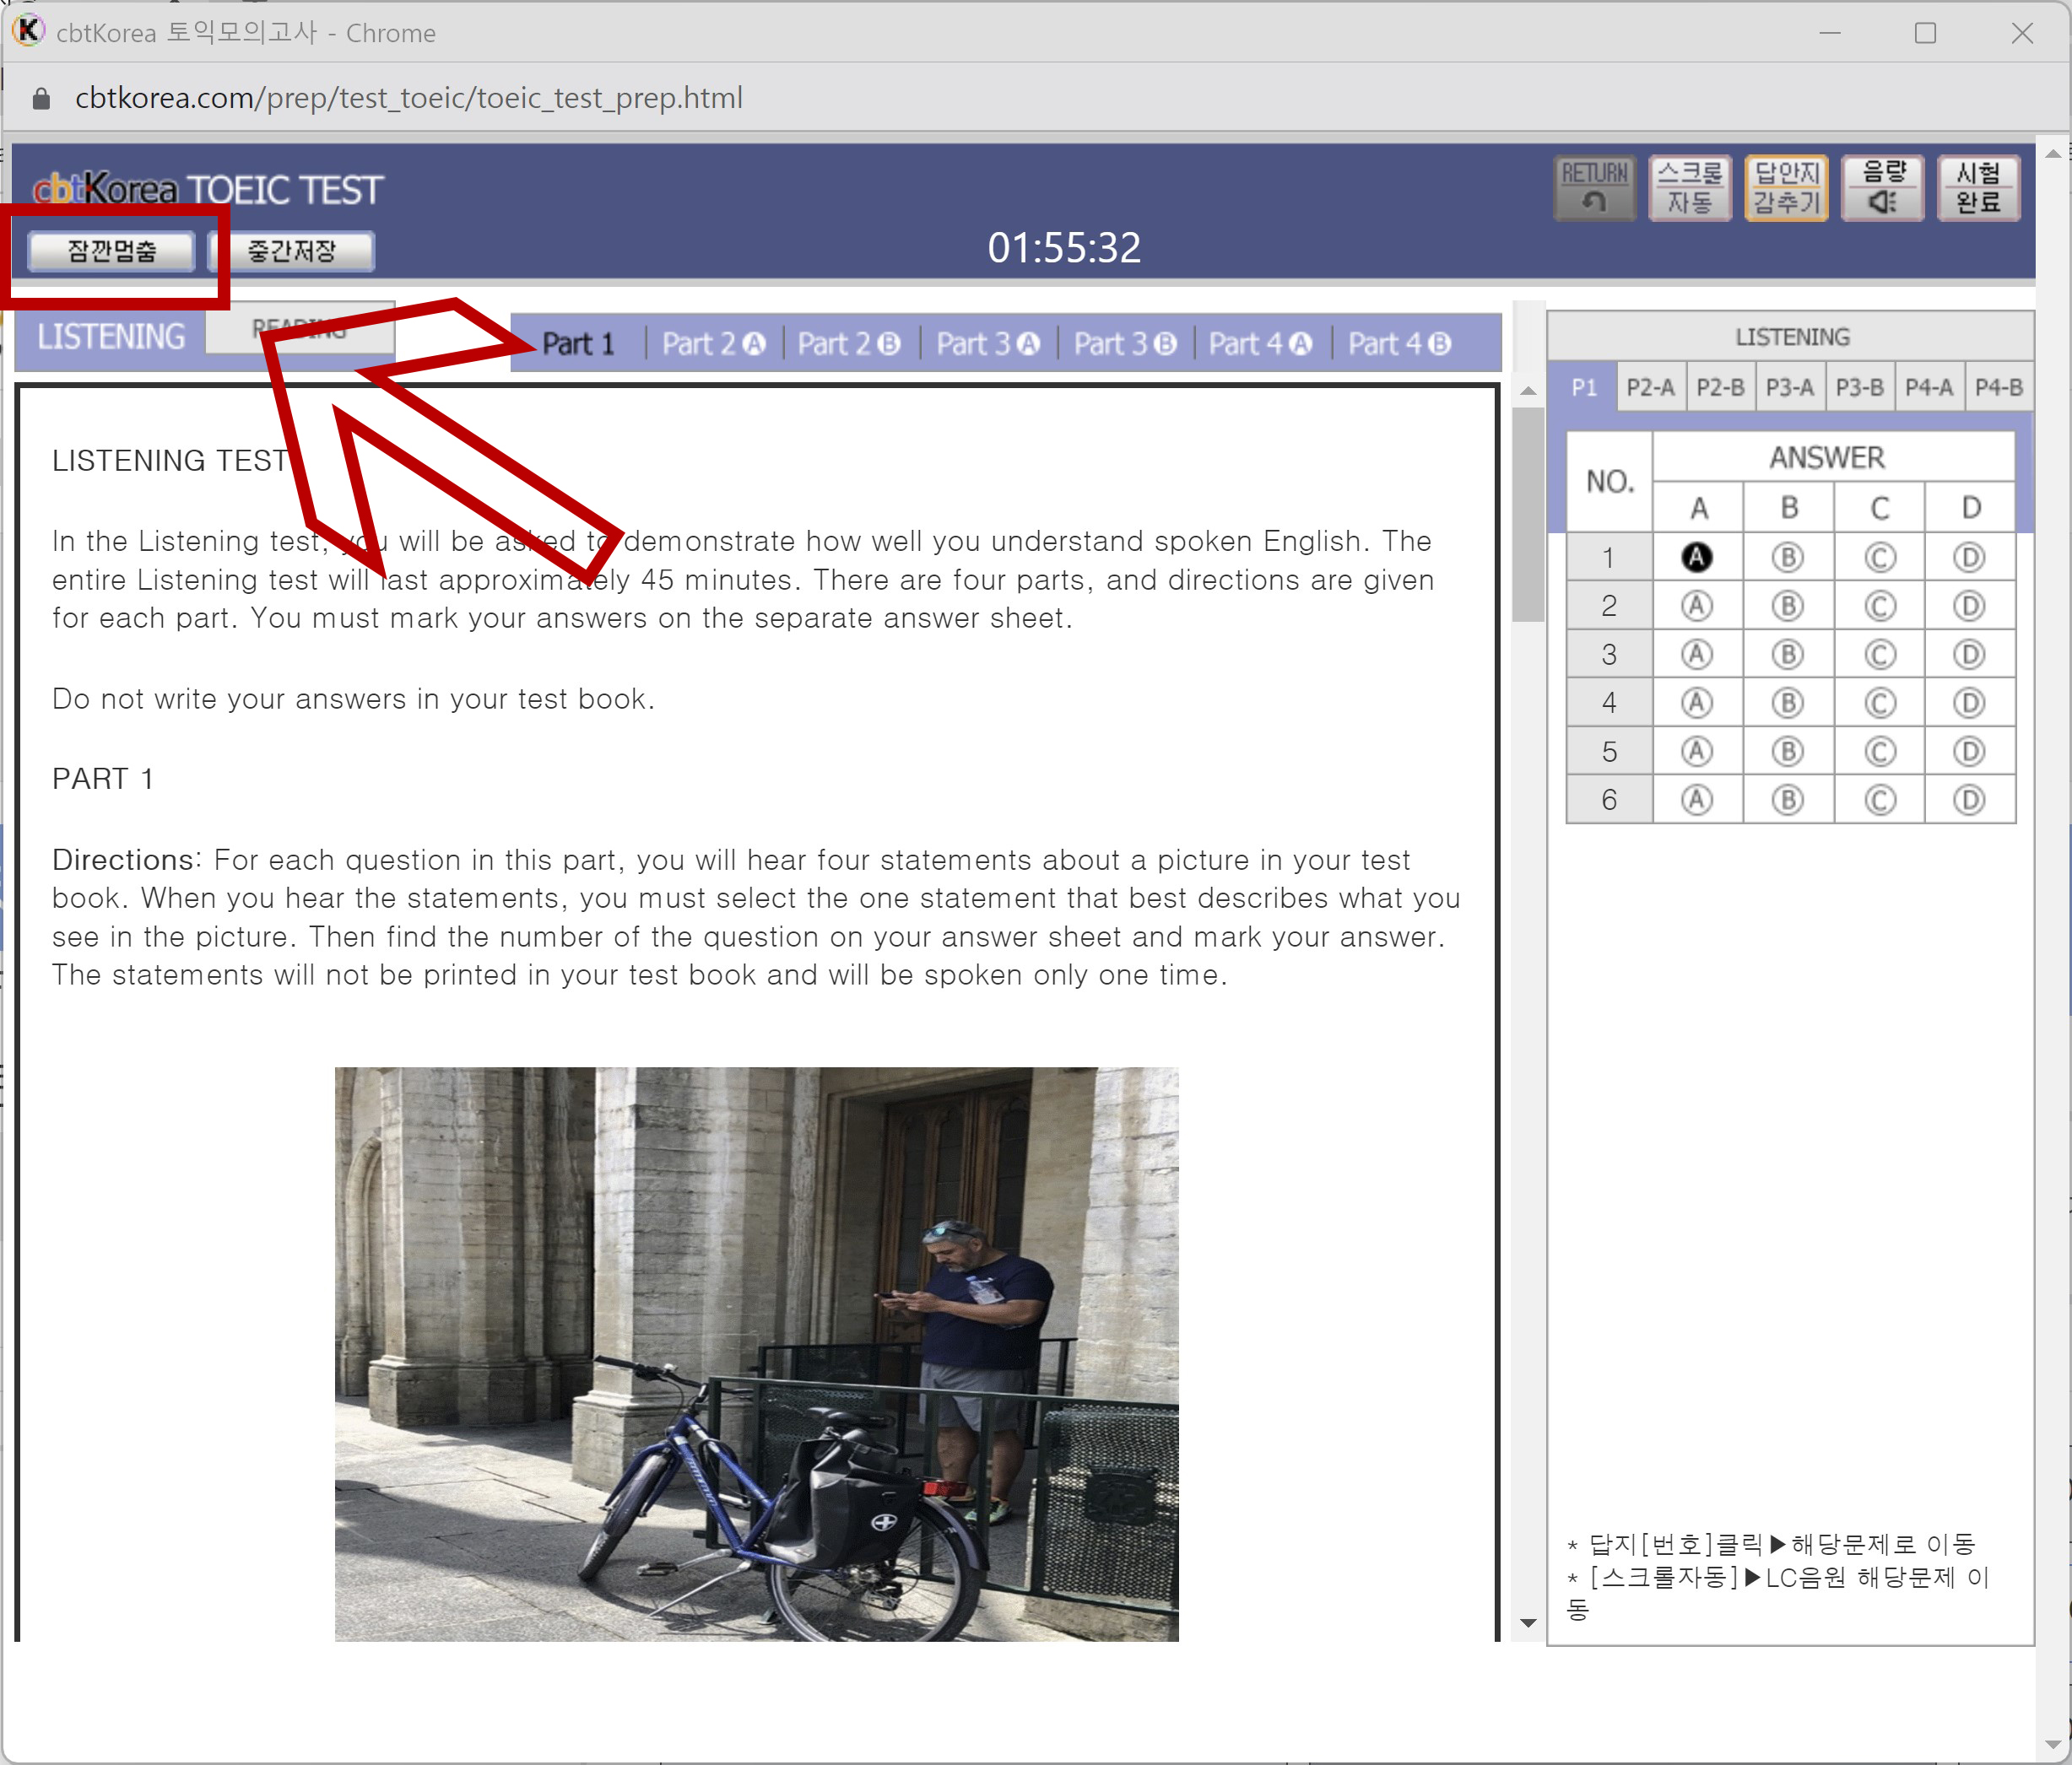Click the Chrome address bar URL

[409, 98]
